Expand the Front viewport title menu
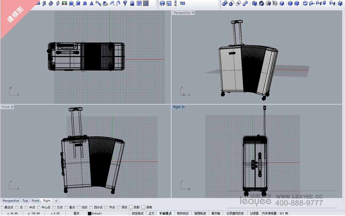This screenshot has width=345, height=216. (12, 107)
